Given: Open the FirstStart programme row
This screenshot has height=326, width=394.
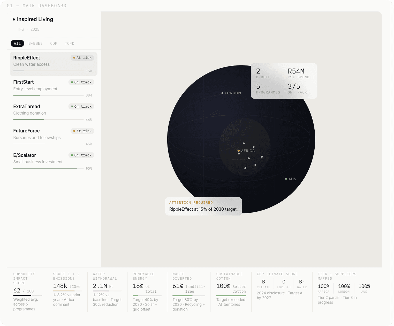Looking at the screenshot, I should (54, 88).
